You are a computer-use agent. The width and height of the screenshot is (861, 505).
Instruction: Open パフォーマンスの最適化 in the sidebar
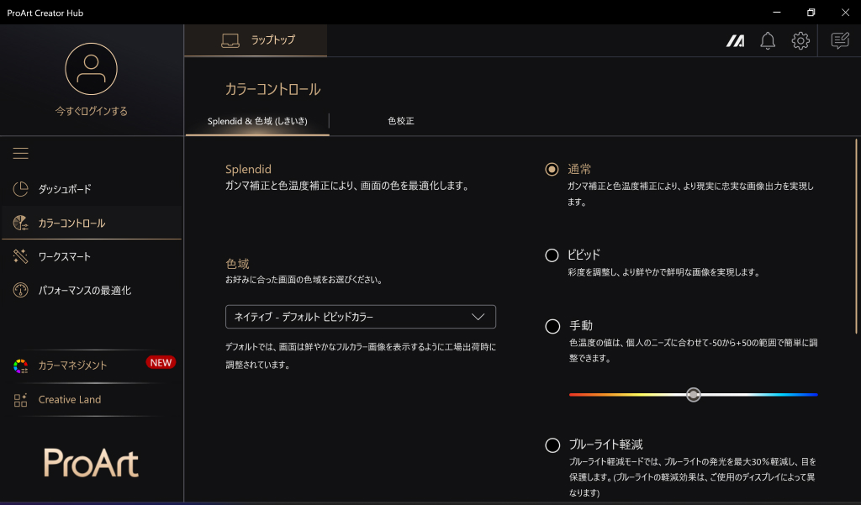pyautogui.click(x=92, y=290)
